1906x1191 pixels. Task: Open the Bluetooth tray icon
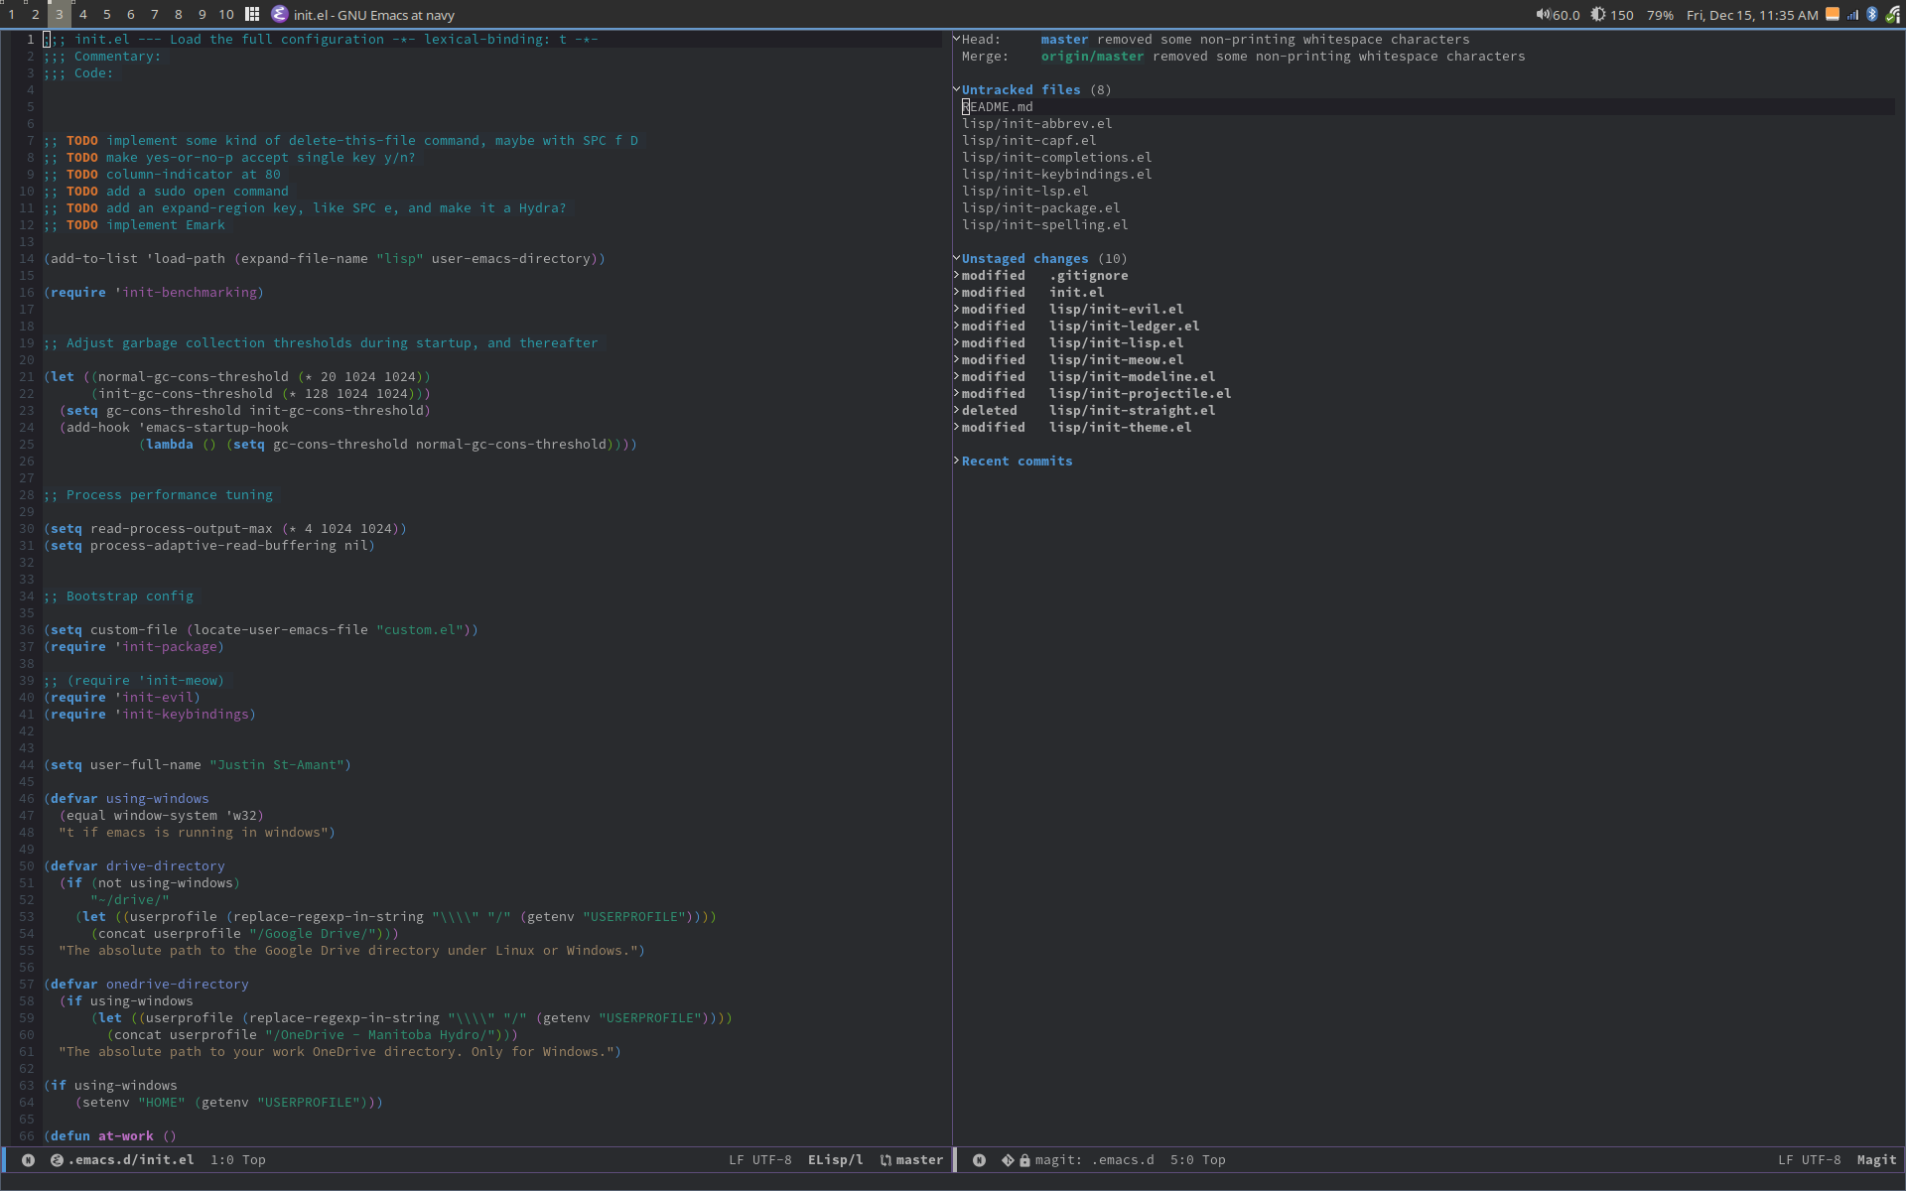[1872, 14]
